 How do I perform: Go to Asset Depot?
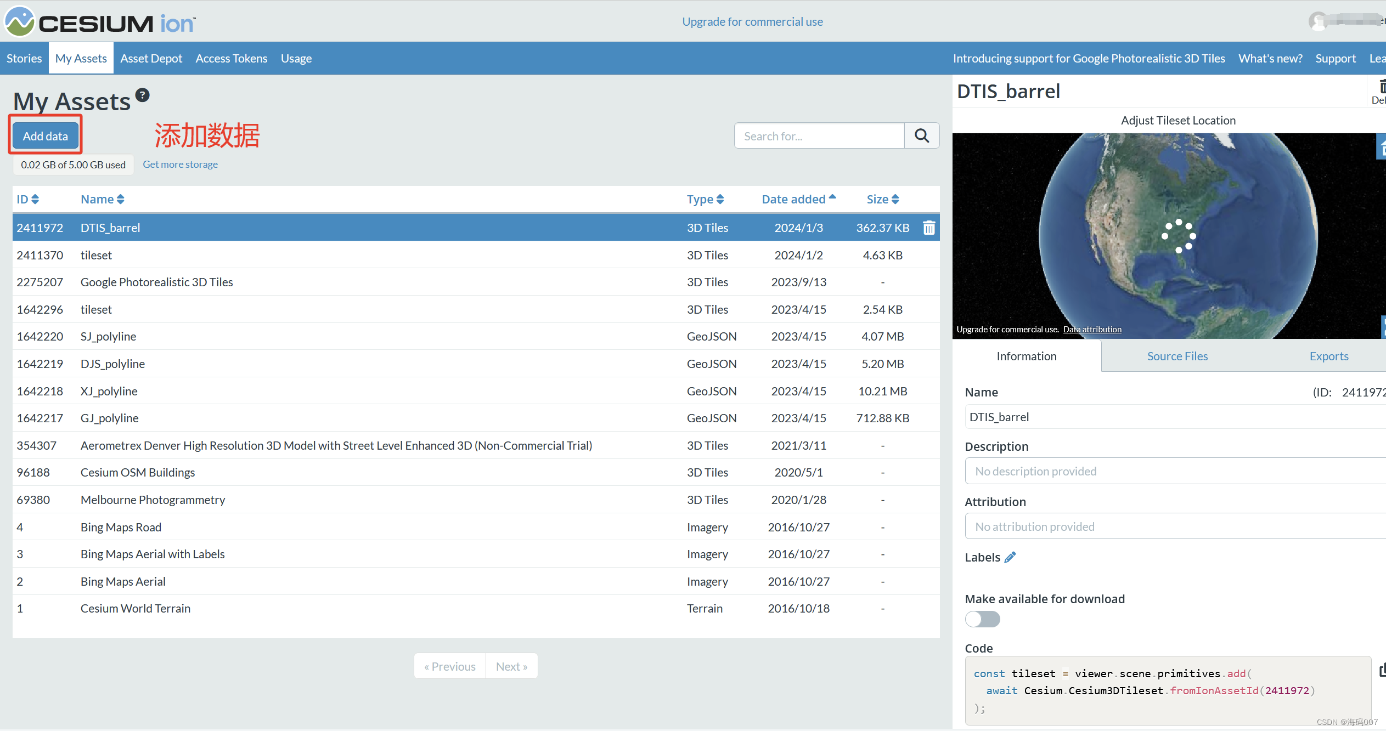click(x=151, y=58)
